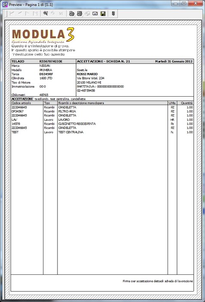The height and width of the screenshot is (302, 205).
Task: Go to next page arrow
Action: tap(28, 13)
